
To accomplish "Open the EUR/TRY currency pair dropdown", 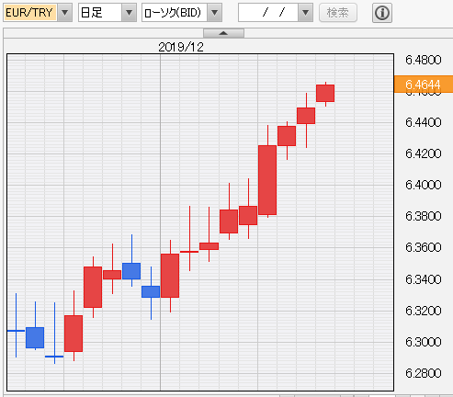I will pos(65,13).
